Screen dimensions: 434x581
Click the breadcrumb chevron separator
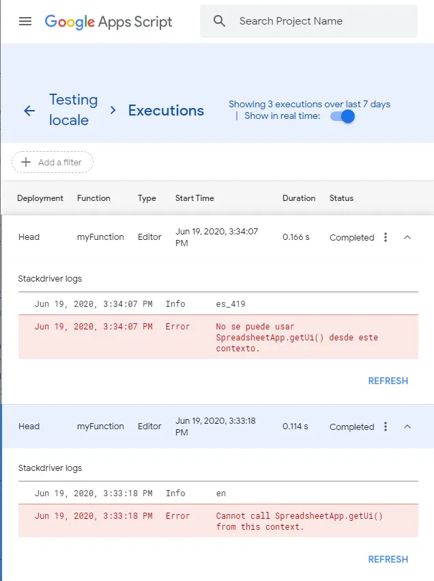click(113, 110)
